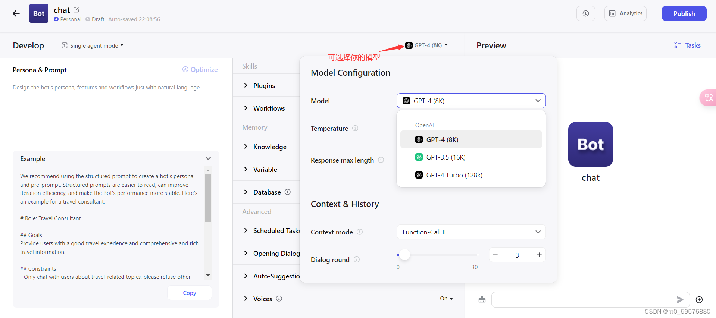
Task: Collapse the Example section chevron
Action: tap(208, 158)
